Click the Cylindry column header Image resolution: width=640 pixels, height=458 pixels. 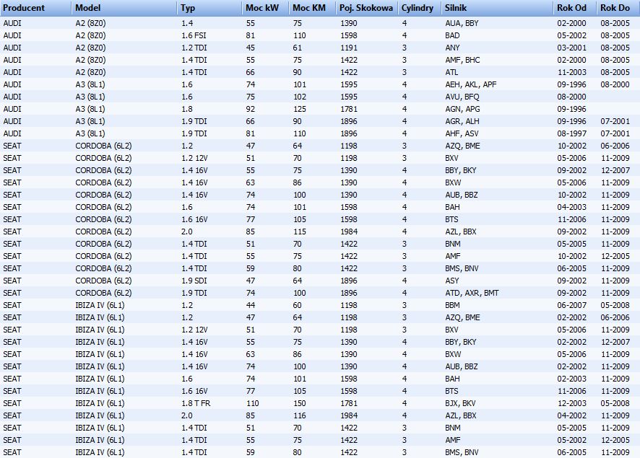(420, 8)
